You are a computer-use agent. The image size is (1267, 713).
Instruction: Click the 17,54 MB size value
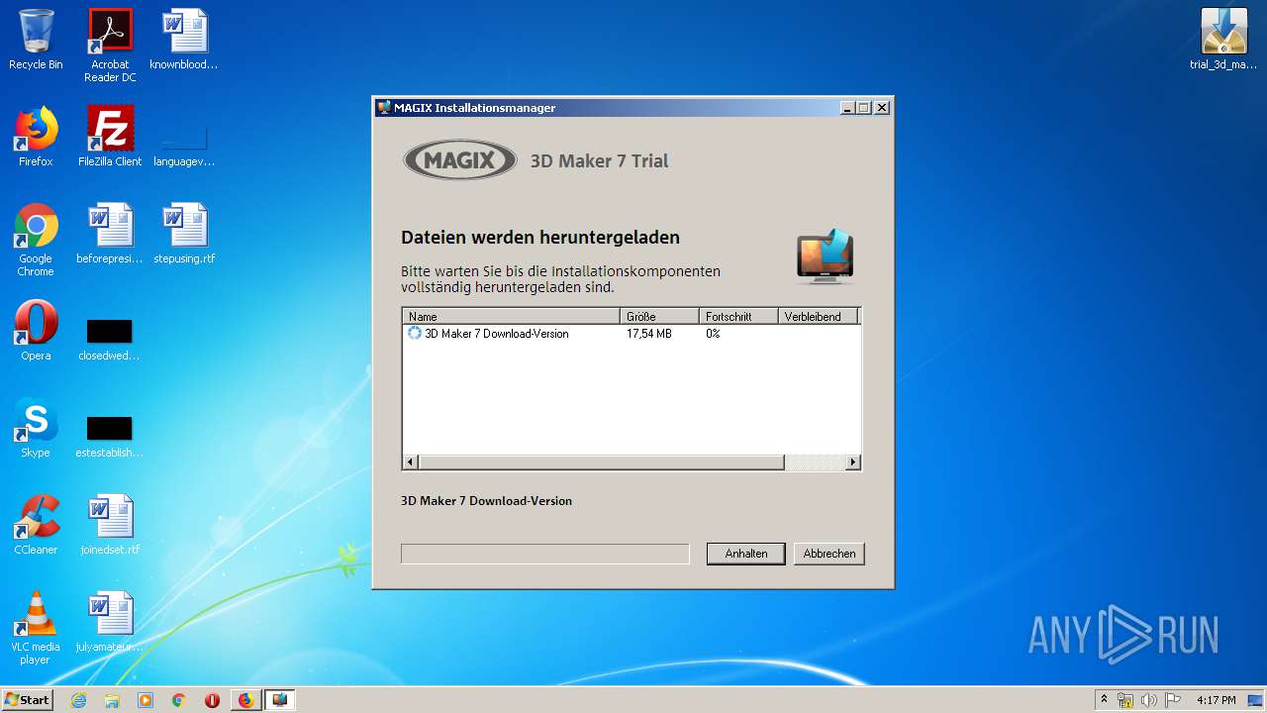(x=649, y=334)
